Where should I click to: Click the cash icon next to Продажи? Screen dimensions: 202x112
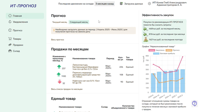(10, 45)
